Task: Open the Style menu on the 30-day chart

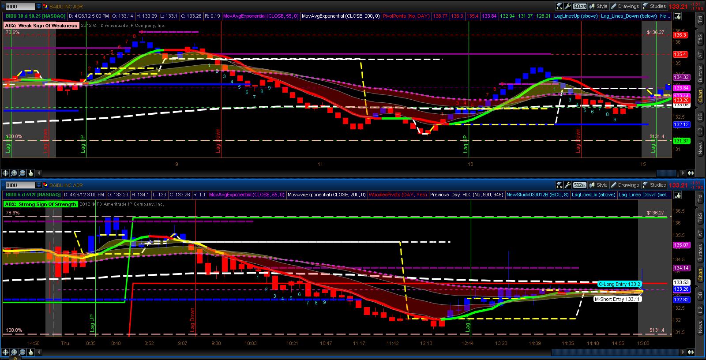Action: [x=599, y=6]
